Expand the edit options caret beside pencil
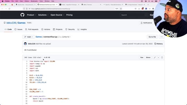 (x=158, y=57)
